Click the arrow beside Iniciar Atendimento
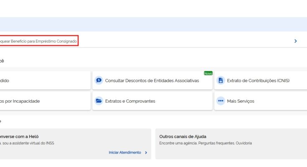 click(146, 153)
